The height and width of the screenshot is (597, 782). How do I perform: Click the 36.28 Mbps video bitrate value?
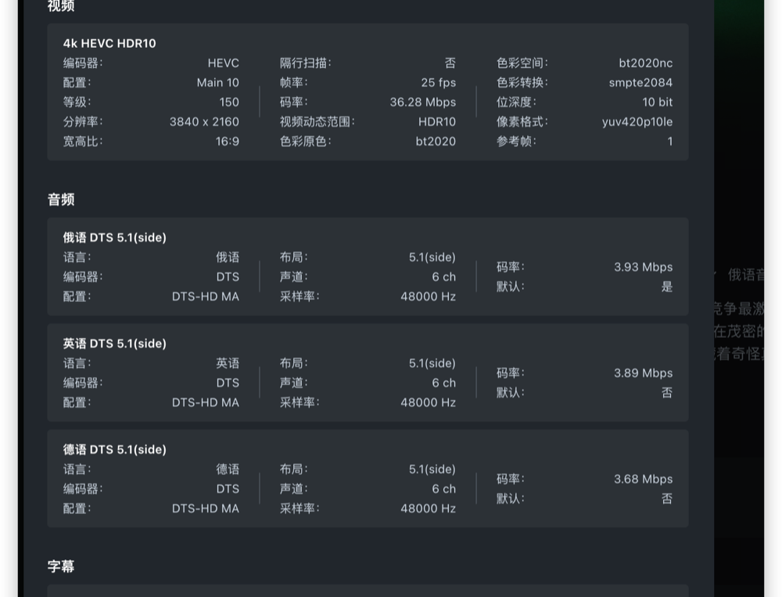pyautogui.click(x=422, y=102)
